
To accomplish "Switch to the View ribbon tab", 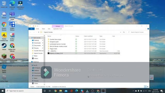I will pos(49,29).
